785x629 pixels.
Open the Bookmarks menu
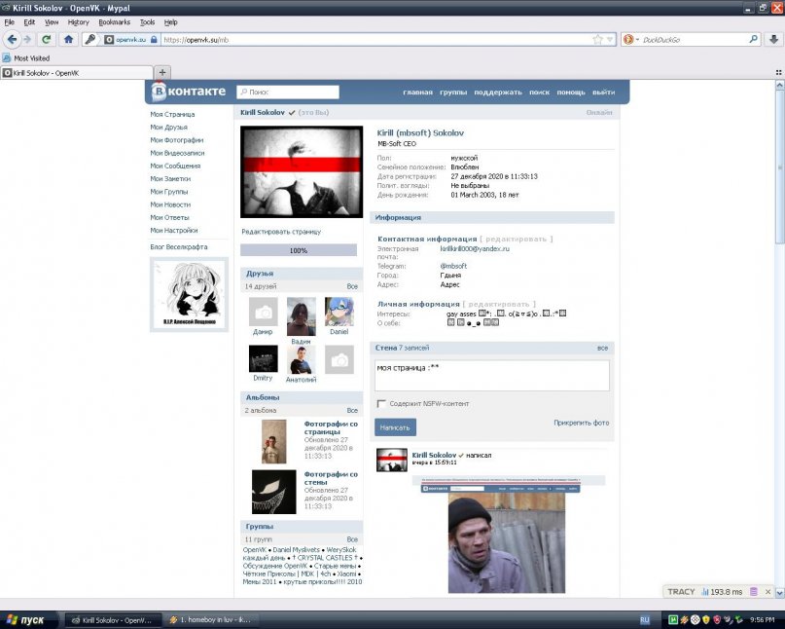point(114,22)
